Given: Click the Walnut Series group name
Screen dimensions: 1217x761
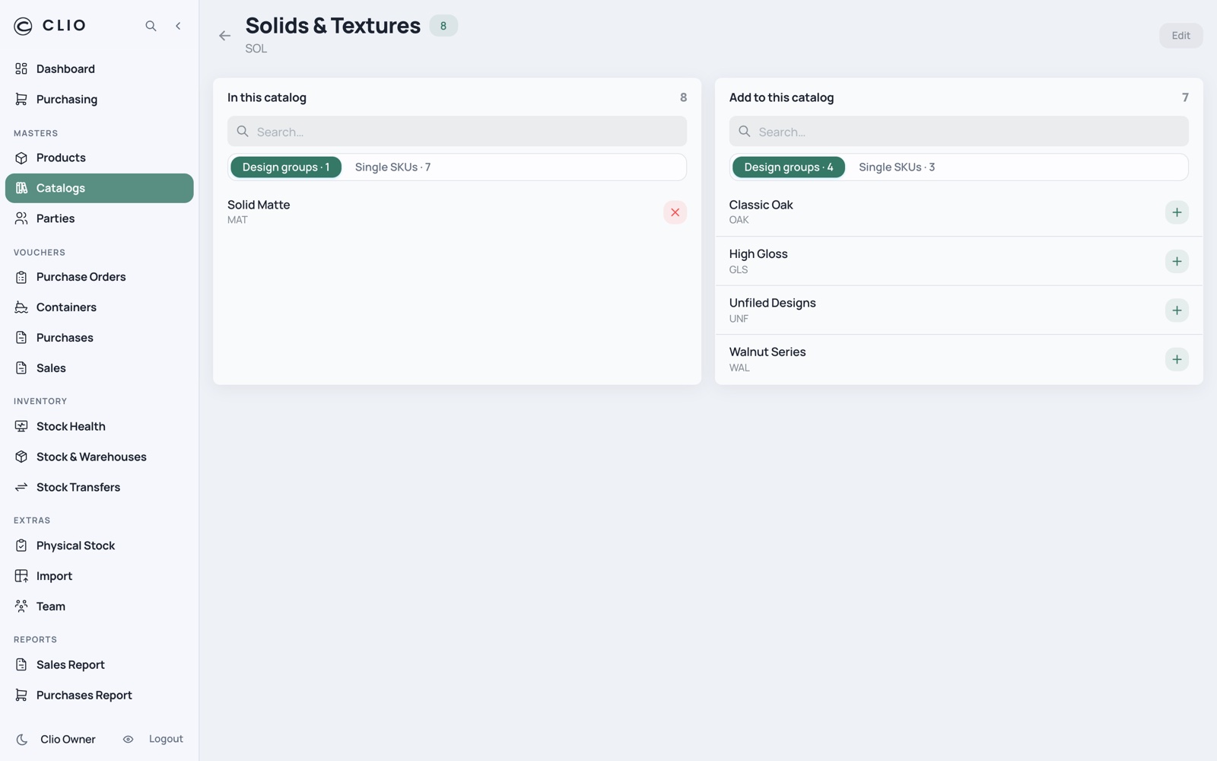Looking at the screenshot, I should (767, 352).
